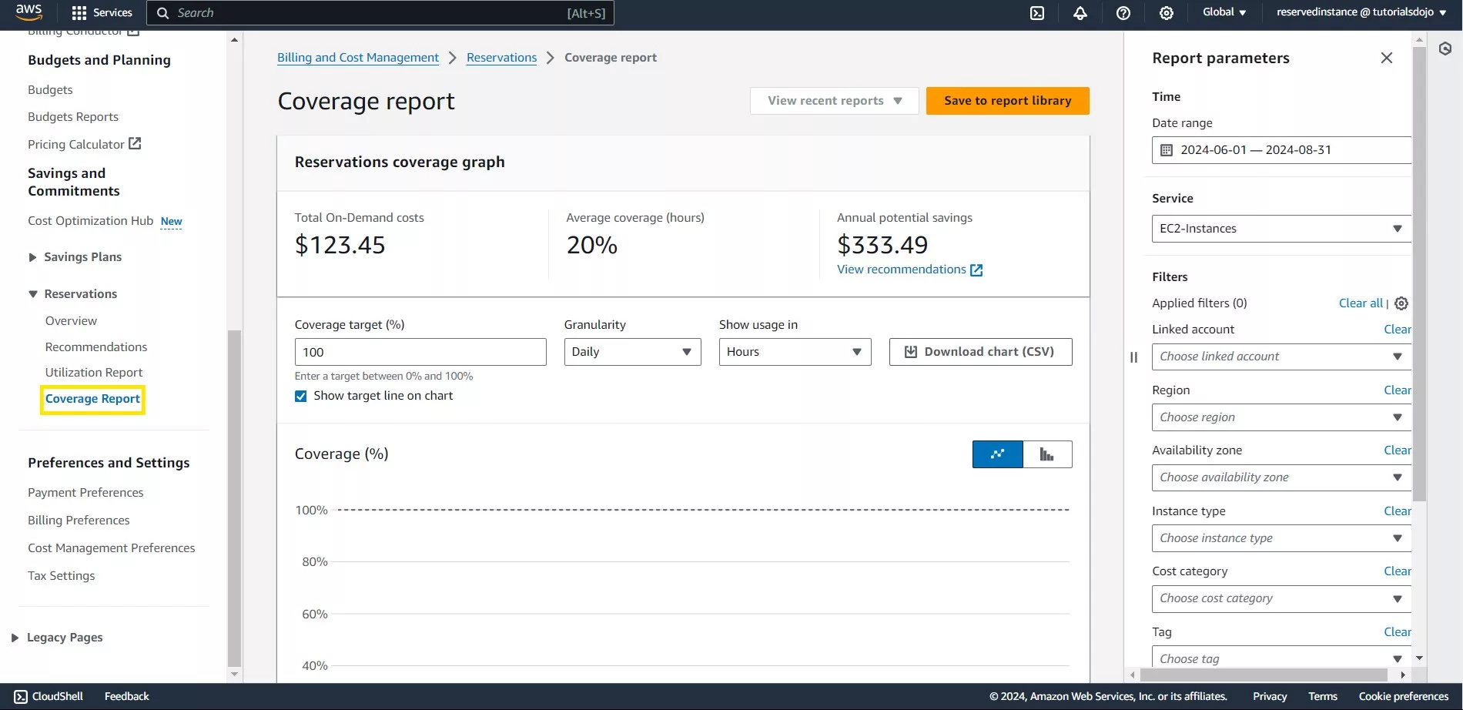Open the Choose tag dropdown
Viewport: 1463px width, 710px height.
[1281, 657]
